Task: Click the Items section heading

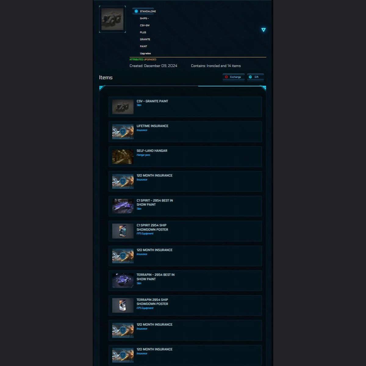Action: pos(106,77)
